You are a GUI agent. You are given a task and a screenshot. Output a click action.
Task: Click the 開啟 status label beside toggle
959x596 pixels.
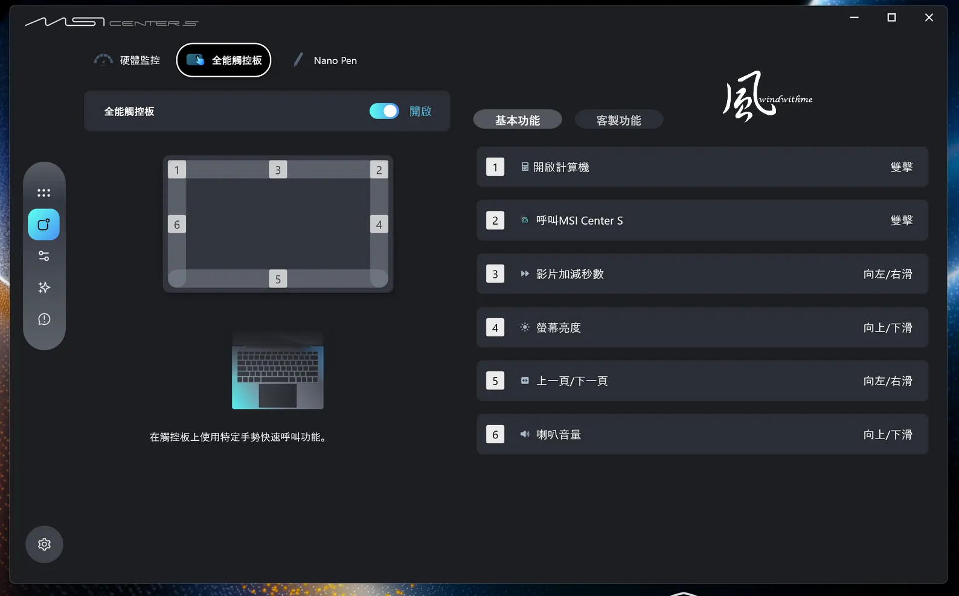coord(420,111)
